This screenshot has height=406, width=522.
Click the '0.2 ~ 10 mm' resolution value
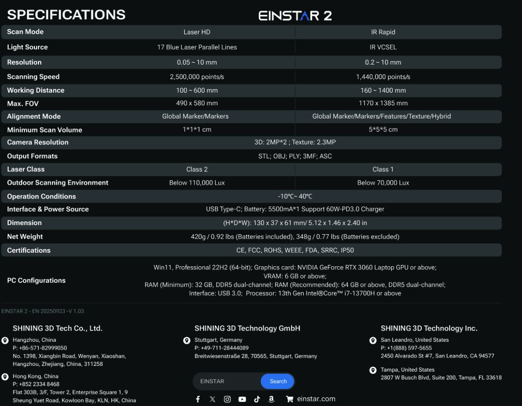click(383, 62)
